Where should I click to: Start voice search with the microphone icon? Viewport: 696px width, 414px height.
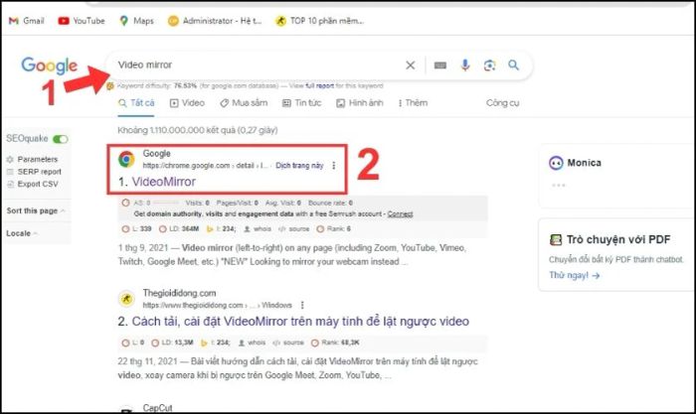[x=464, y=66]
